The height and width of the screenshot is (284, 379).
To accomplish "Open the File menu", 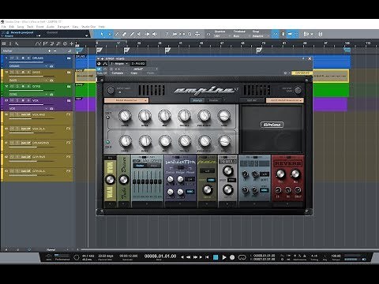I will [x=4, y=27].
